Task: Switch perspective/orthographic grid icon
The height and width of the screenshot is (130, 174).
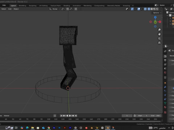Action: pyautogui.click(x=159, y=43)
